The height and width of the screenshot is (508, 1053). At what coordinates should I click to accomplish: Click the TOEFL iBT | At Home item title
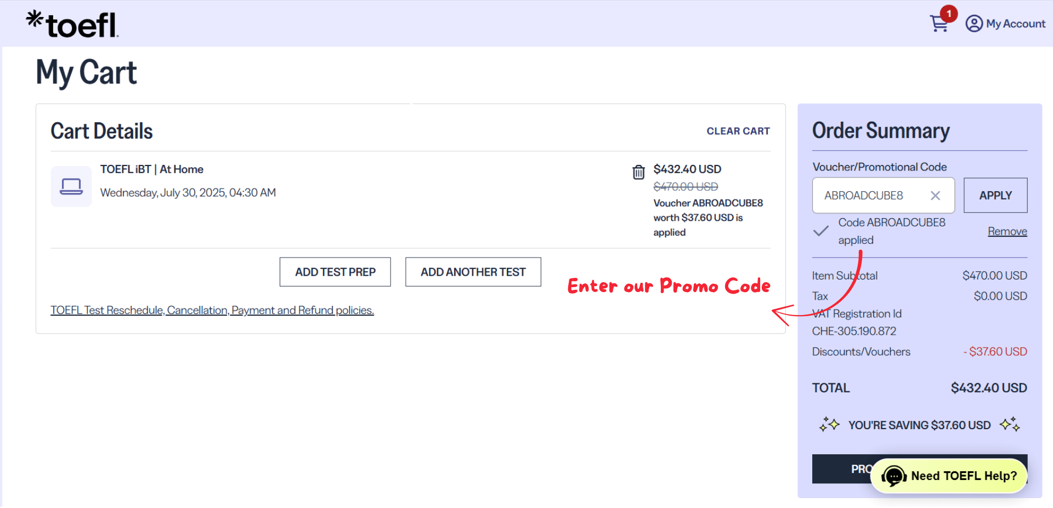tap(151, 169)
